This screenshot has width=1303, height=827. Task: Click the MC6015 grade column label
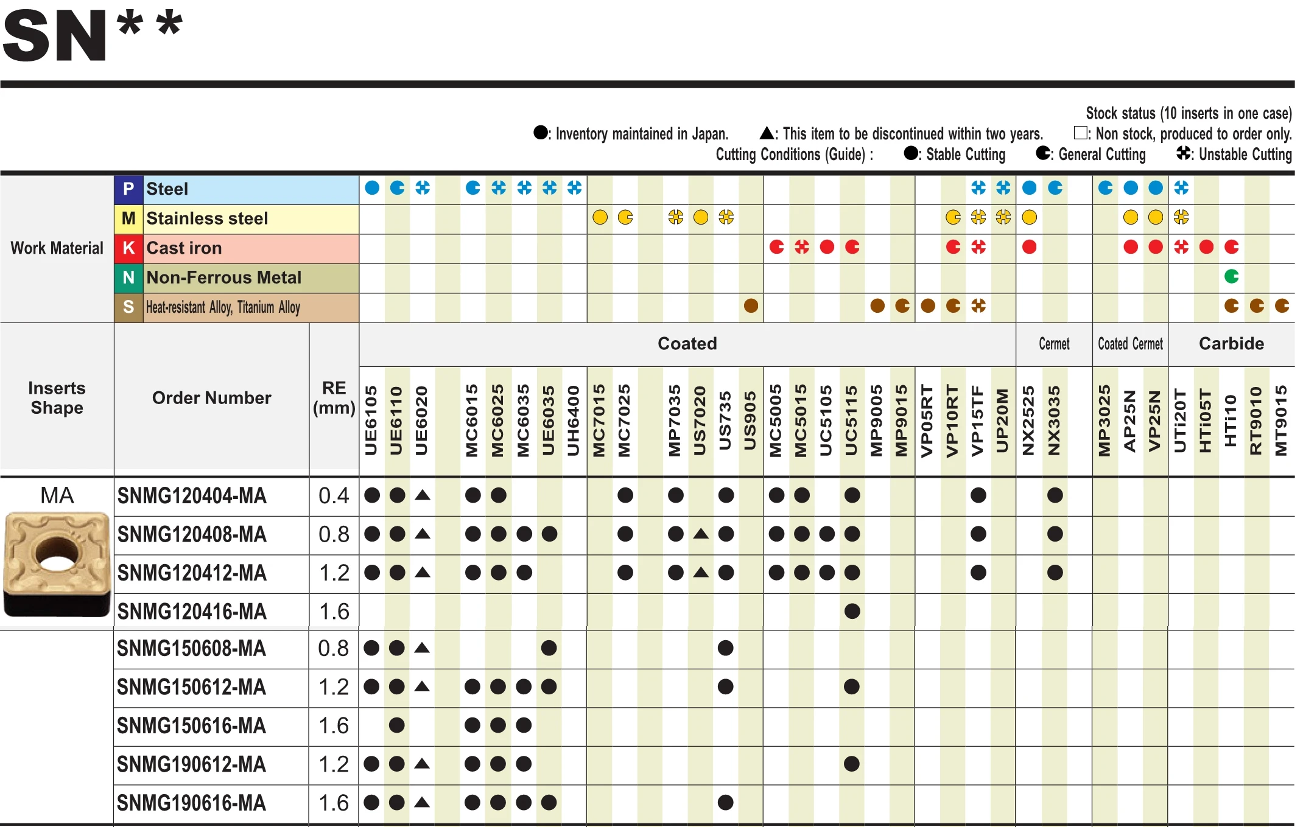(472, 420)
